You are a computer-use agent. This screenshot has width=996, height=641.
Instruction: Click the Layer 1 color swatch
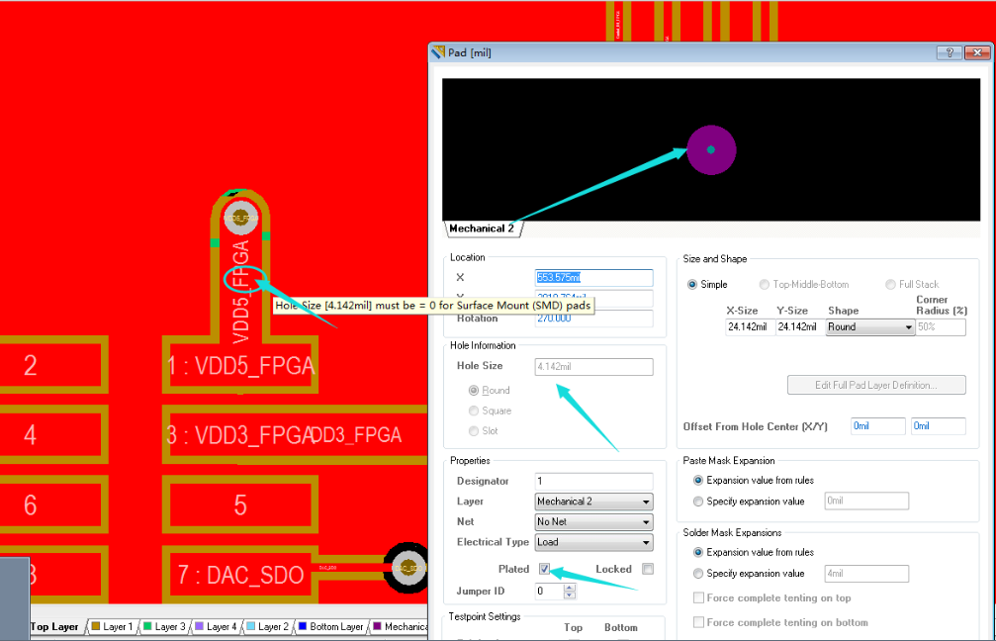(96, 627)
